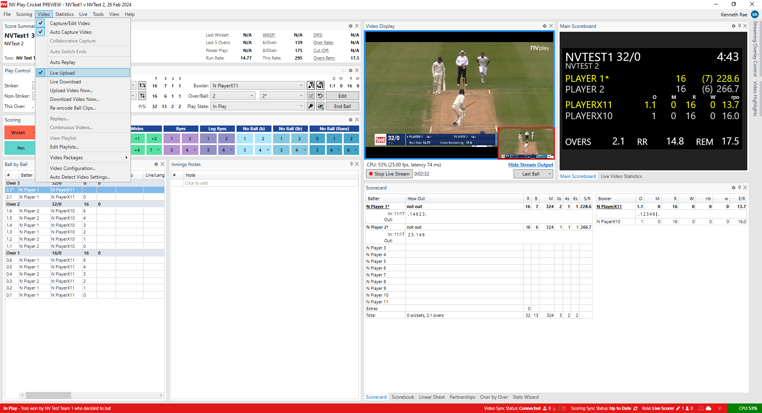The image size is (762, 413).
Task: Switch to the Partnerships tab
Action: point(462,397)
